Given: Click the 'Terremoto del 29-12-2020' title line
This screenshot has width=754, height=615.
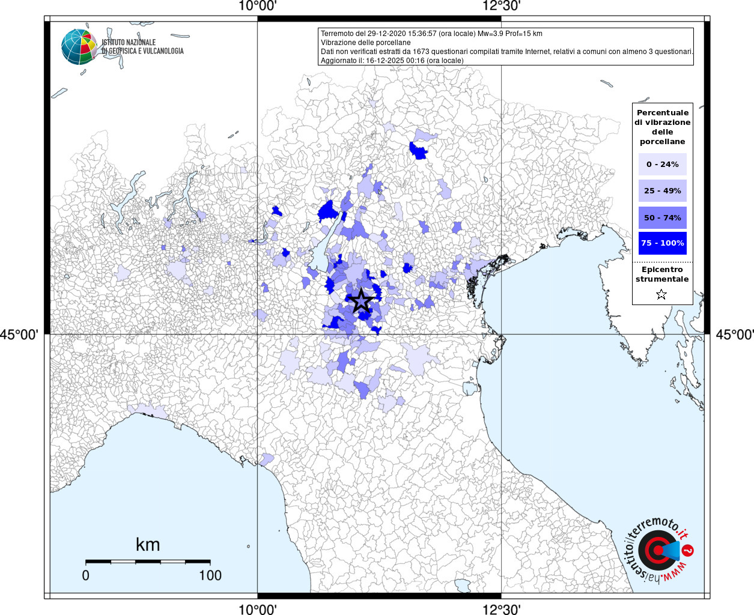Looking at the screenshot, I should tap(431, 34).
